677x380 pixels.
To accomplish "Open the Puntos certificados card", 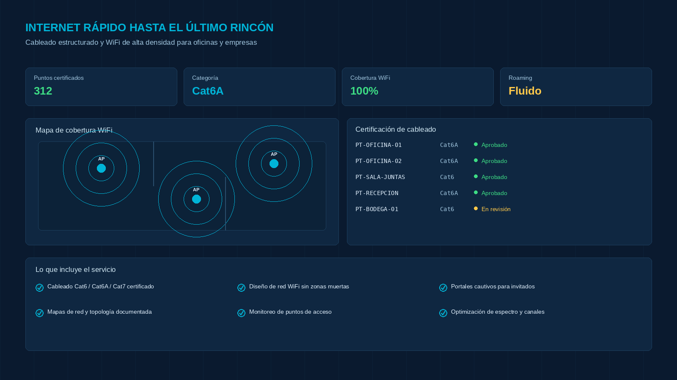I will click(x=102, y=87).
